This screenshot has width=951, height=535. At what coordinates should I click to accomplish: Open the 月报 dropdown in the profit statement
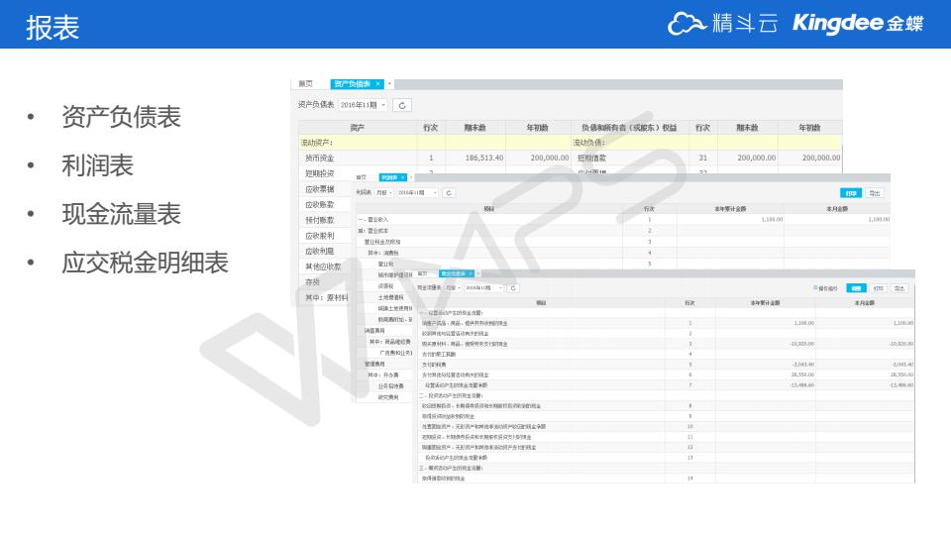tap(384, 192)
